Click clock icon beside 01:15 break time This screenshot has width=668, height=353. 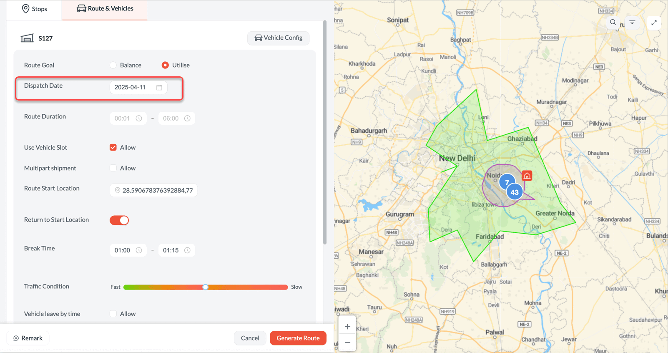(x=187, y=250)
